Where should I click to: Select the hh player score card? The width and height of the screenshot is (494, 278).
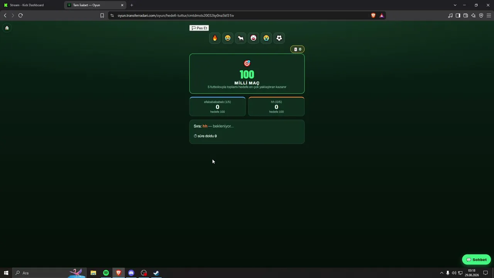[276, 106]
